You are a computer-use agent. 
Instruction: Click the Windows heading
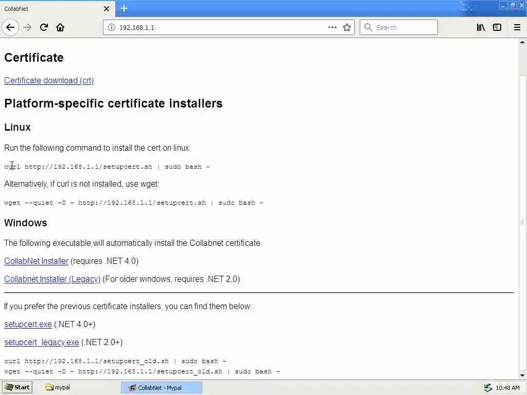[26, 223]
